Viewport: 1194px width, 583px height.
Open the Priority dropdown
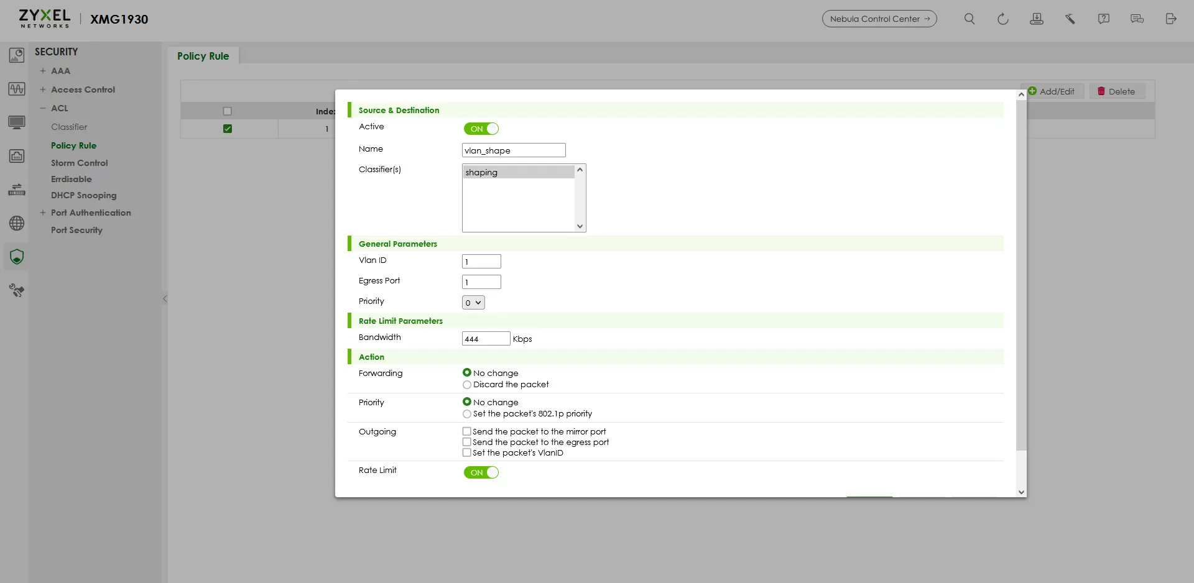point(473,303)
